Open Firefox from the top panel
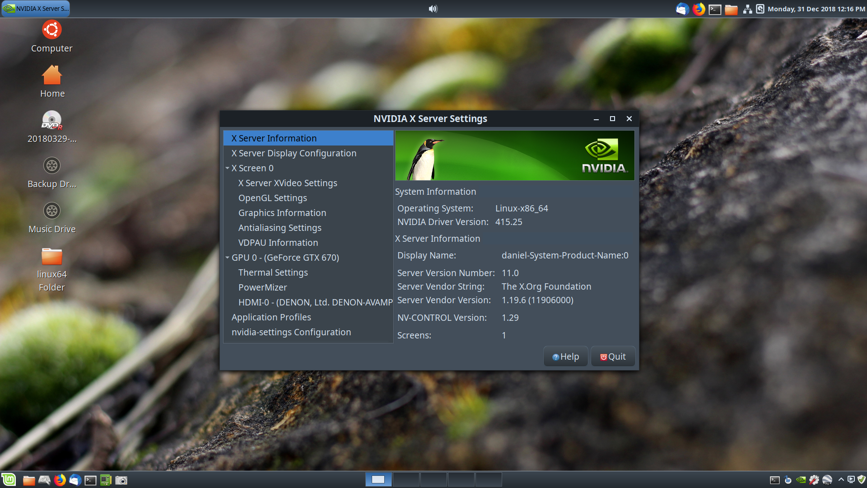Image resolution: width=867 pixels, height=488 pixels. tap(699, 9)
